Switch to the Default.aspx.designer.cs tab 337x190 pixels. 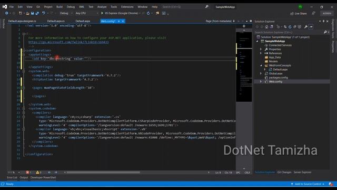(22, 21)
